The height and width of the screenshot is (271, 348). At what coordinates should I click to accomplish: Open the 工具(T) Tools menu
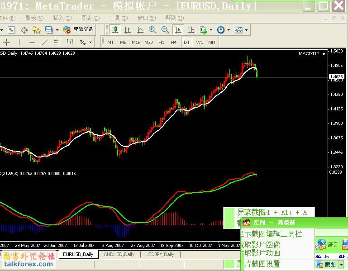pyautogui.click(x=119, y=18)
